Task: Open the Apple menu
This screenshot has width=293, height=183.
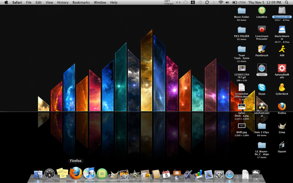Action: pyautogui.click(x=6, y=2)
